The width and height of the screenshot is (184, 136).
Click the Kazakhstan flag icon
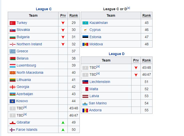point(85,23)
